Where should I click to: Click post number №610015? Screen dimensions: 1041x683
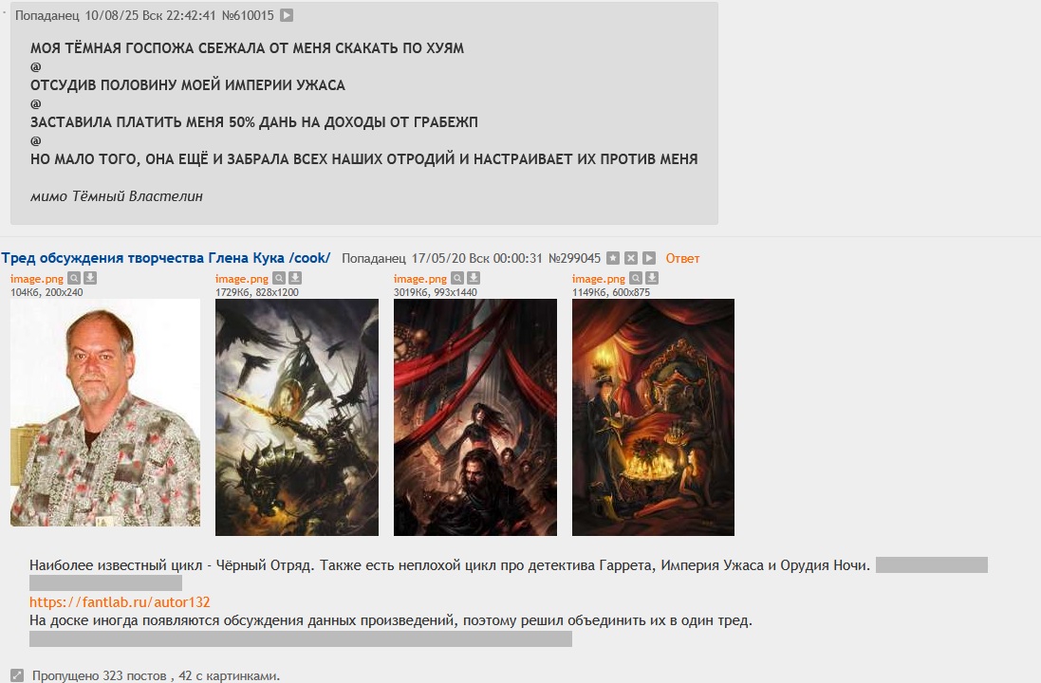(x=248, y=15)
